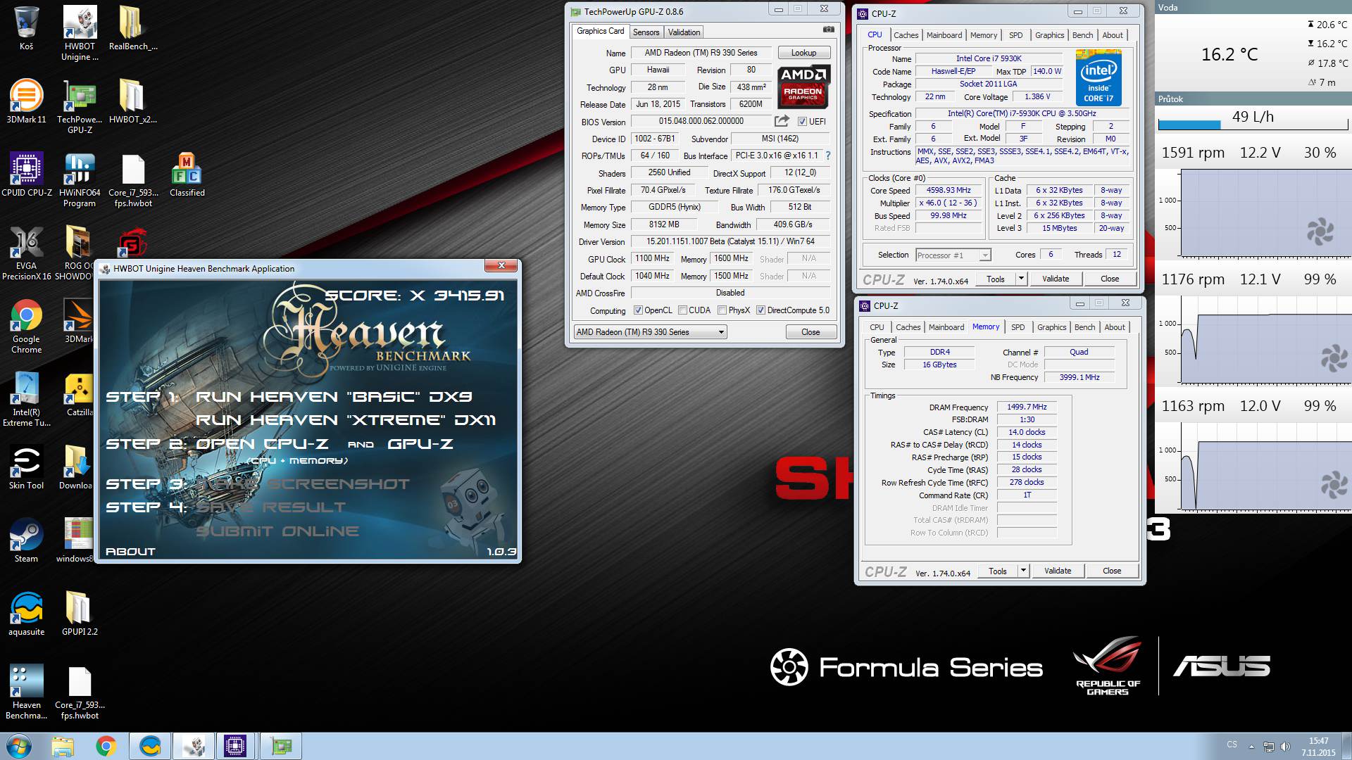
Task: Open File Explorer from the taskbar
Action: 62,746
